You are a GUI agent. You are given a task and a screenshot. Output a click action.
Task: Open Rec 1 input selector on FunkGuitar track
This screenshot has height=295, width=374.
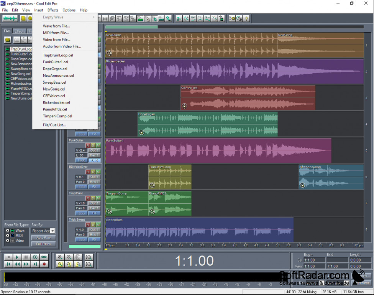94,155
